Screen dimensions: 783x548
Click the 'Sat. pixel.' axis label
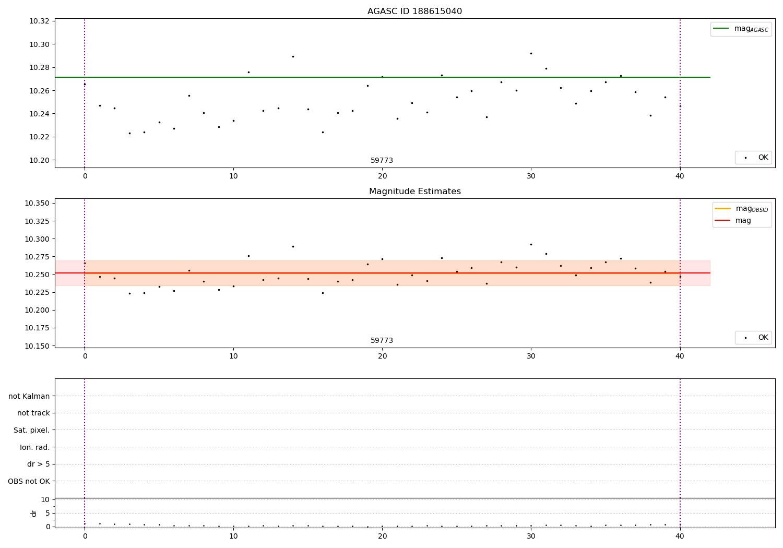[x=32, y=430]
